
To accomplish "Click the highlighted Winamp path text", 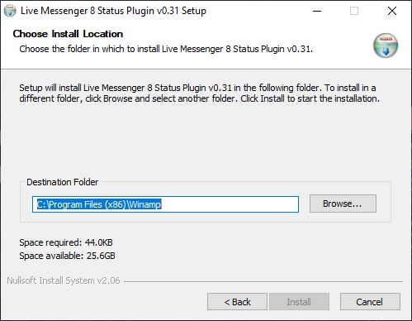I will coord(99,204).
